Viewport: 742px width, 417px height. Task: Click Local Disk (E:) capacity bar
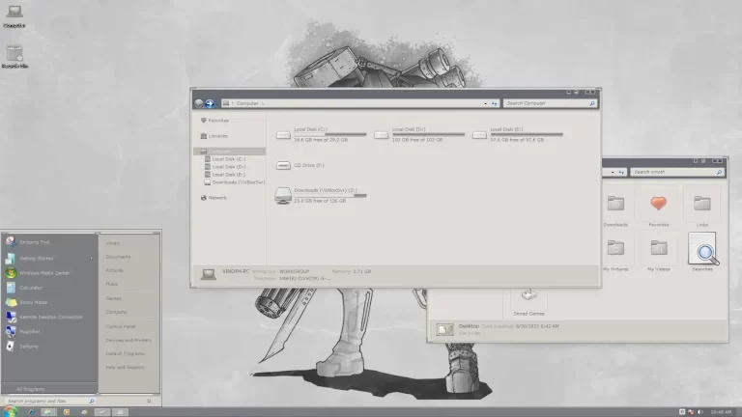pos(527,135)
